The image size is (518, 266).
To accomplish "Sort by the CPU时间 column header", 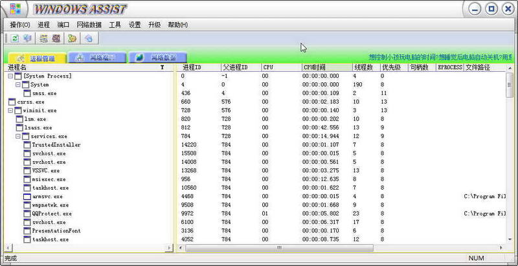I will tap(327, 67).
